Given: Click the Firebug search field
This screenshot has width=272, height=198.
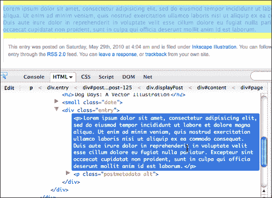Looking at the screenshot, I should tap(261, 76).
